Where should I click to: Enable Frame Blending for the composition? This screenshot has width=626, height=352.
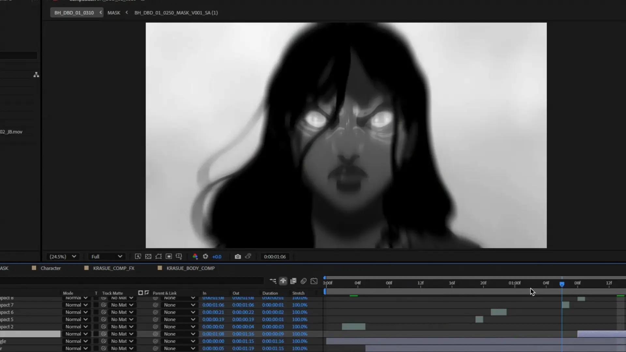click(x=293, y=281)
